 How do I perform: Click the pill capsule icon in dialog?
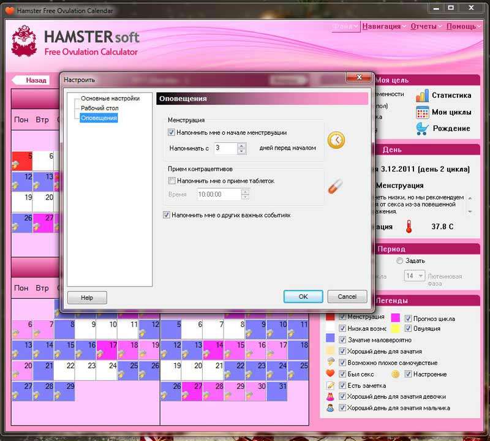(x=335, y=186)
